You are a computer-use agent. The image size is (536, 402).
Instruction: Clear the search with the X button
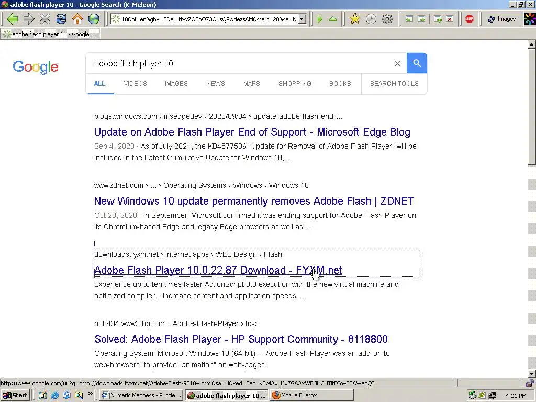point(397,63)
